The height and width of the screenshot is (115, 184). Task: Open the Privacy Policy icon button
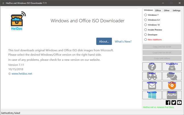(x=172, y=67)
